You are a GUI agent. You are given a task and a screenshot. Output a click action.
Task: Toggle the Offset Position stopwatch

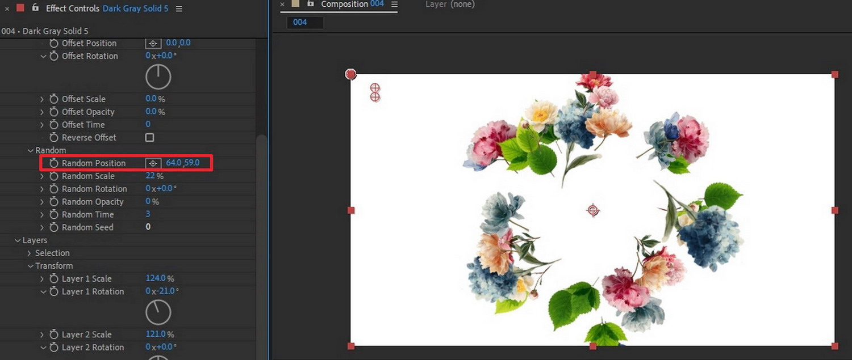pos(54,43)
